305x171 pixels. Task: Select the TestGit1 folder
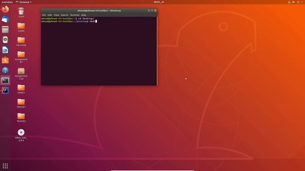point(21,104)
